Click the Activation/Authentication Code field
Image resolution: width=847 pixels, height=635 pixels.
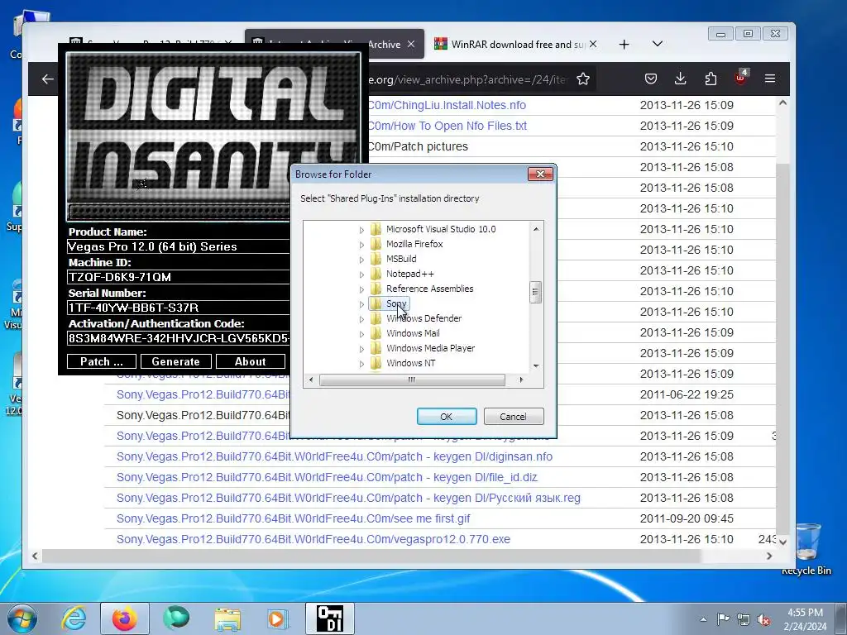click(179, 338)
